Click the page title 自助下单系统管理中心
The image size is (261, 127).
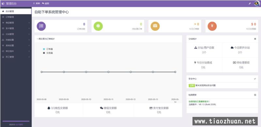click(x=52, y=12)
